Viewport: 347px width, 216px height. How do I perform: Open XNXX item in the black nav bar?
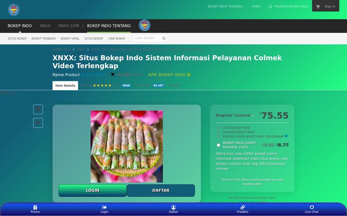[45, 26]
